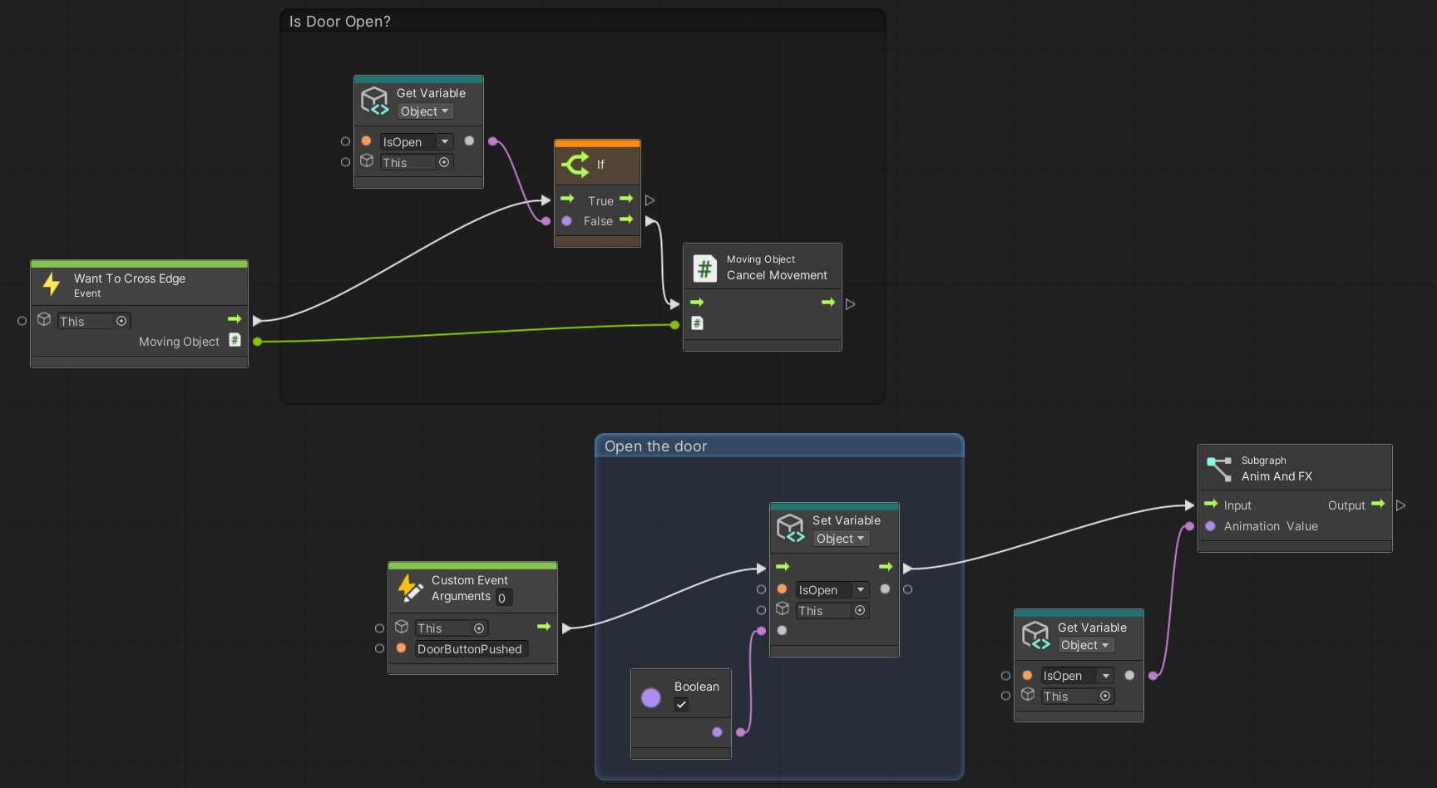Click the Set Variable cube icon
Viewport: 1437px width, 788px height.
pyautogui.click(x=790, y=529)
